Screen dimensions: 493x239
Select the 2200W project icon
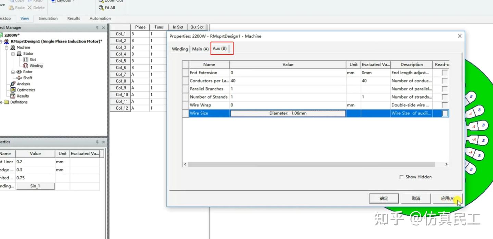click(1, 35)
